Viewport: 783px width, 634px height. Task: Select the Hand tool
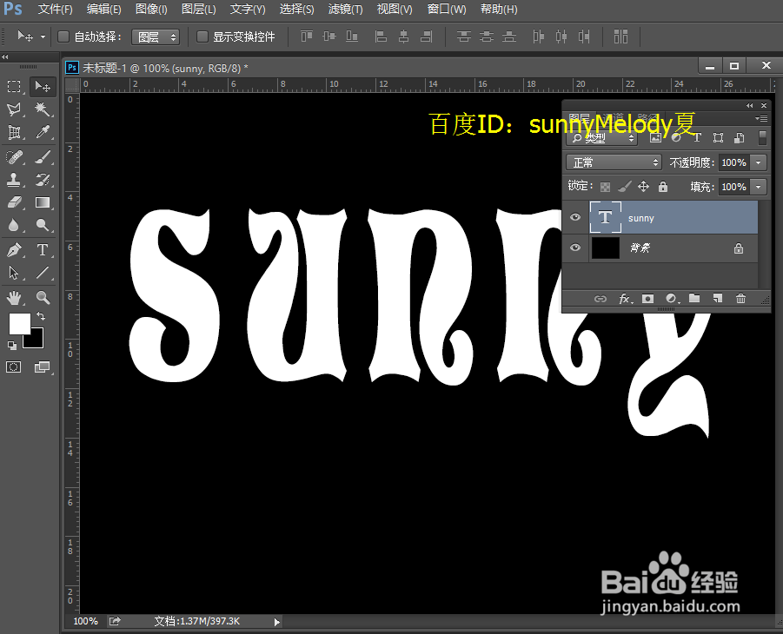[x=14, y=298]
